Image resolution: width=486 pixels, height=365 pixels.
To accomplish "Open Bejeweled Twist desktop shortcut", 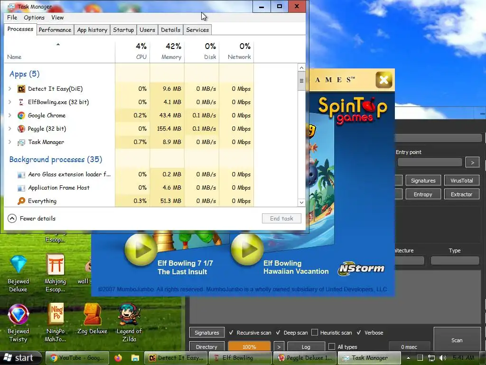I will click(19, 323).
